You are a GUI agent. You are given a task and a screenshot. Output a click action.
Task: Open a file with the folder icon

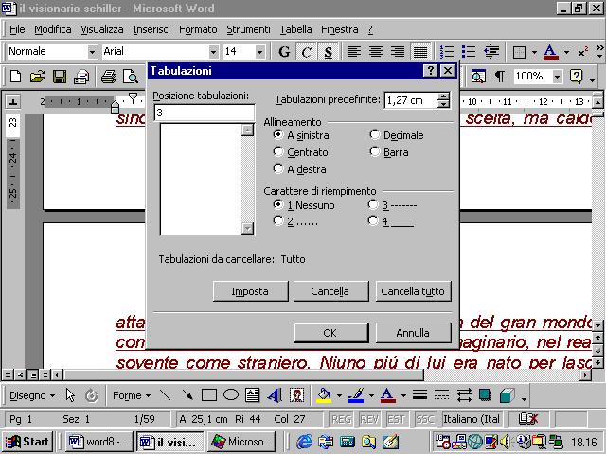click(38, 77)
